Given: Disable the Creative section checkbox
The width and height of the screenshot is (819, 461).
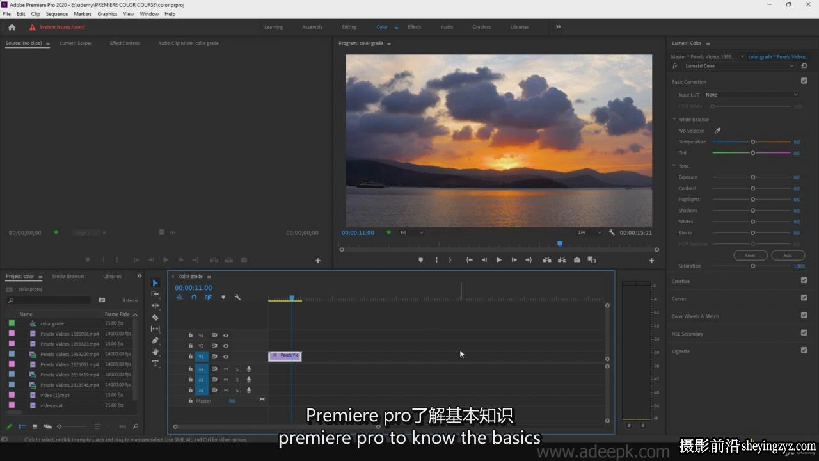Looking at the screenshot, I should [804, 280].
